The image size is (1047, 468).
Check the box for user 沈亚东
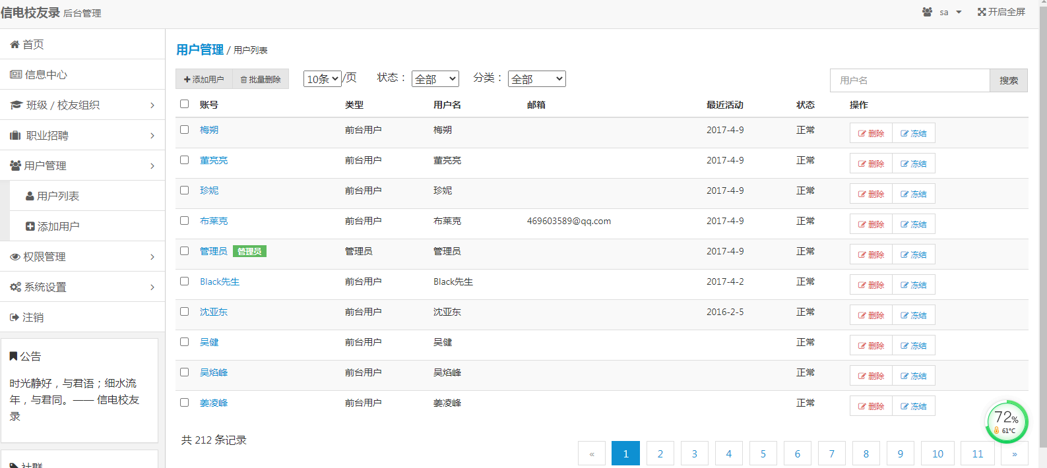click(185, 312)
